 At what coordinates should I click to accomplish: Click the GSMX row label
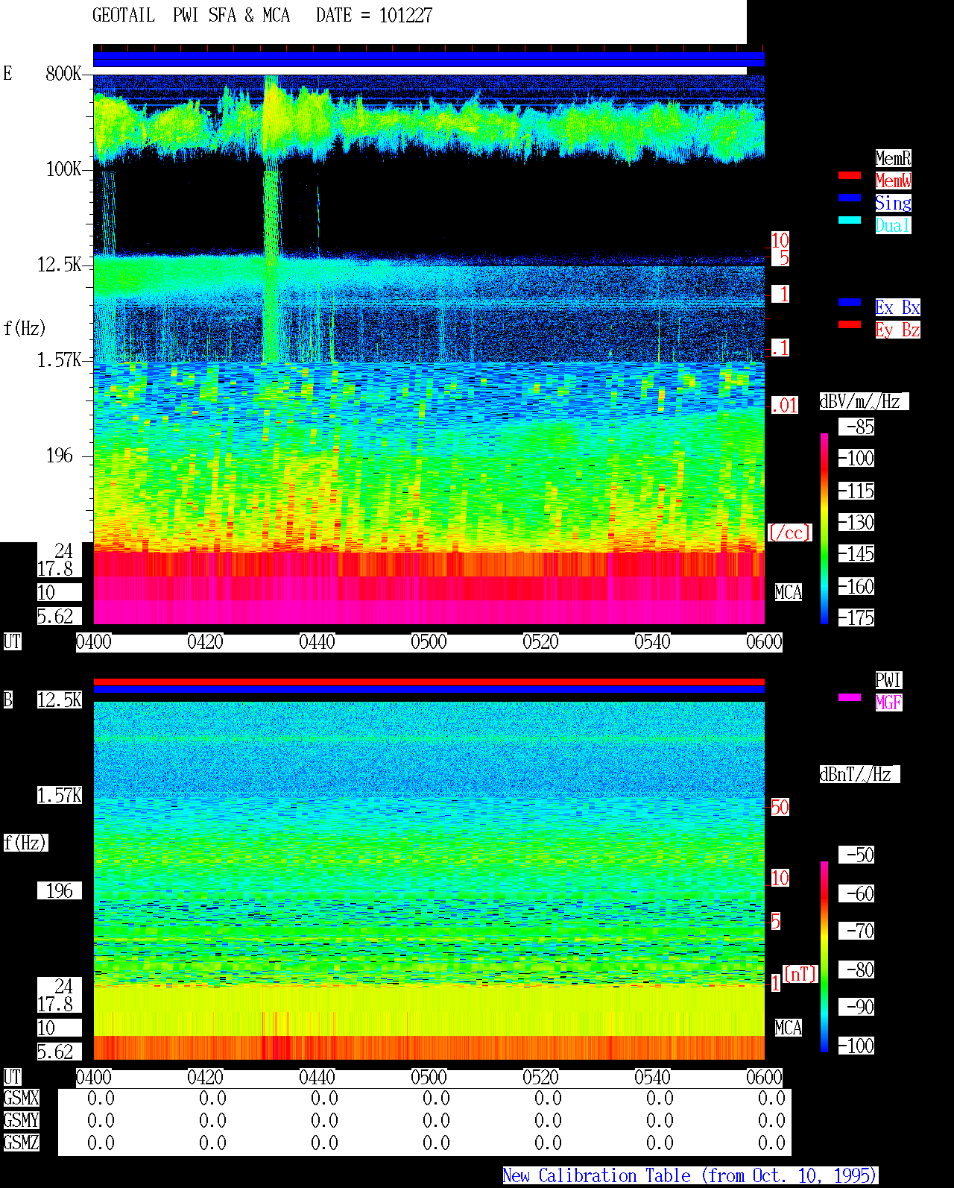[21, 1099]
